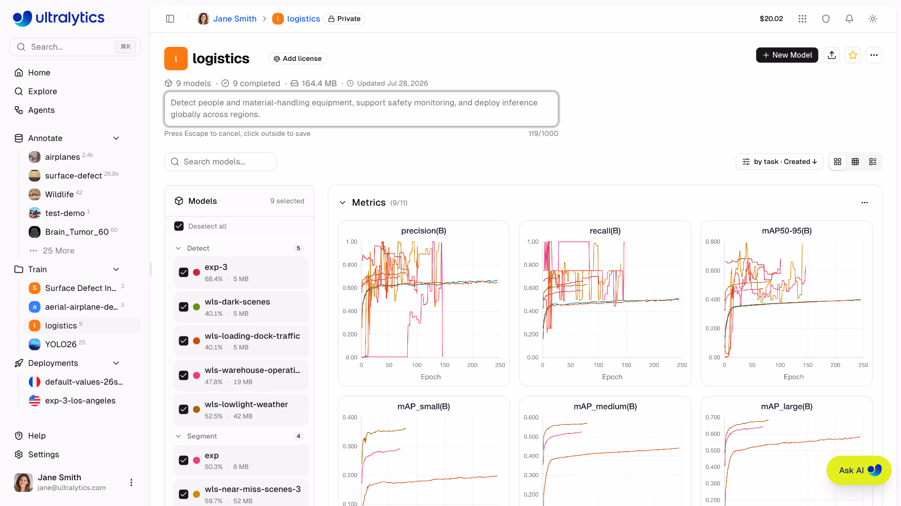
Task: Switch theme with sun icon
Action: point(873,19)
